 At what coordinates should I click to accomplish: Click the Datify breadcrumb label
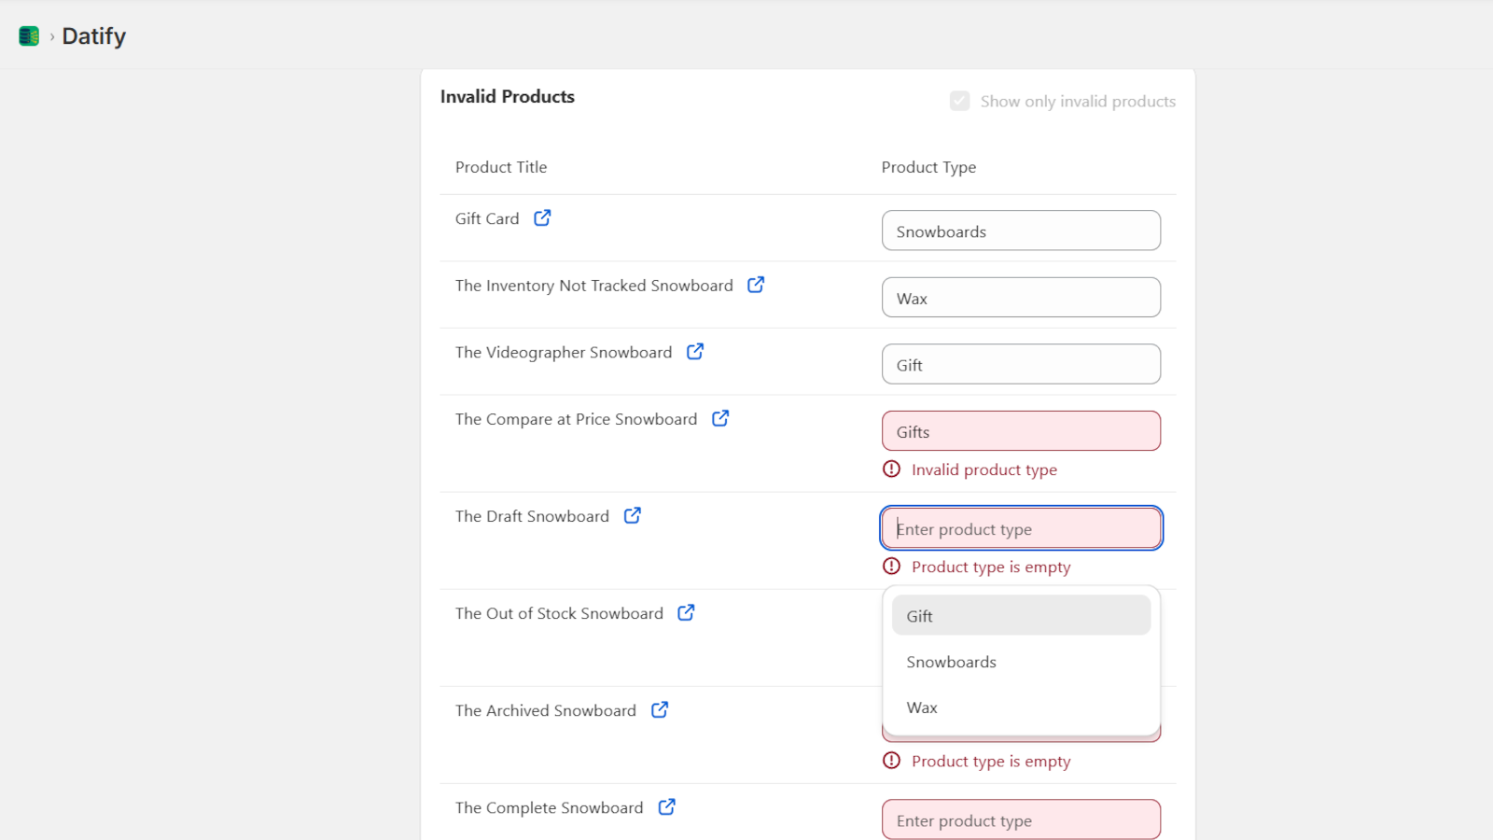pyautogui.click(x=93, y=35)
